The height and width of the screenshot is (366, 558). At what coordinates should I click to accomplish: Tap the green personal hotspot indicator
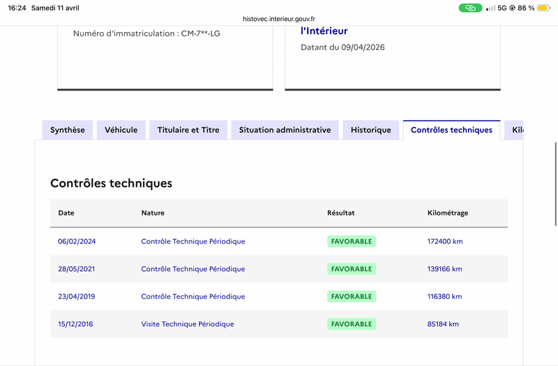(x=470, y=8)
